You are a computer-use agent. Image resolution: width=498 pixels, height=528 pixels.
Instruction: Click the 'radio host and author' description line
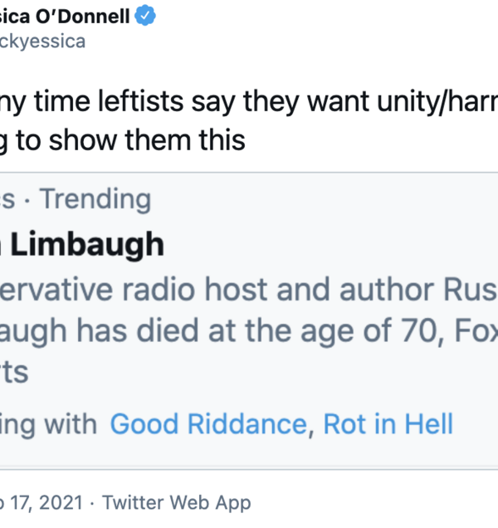[x=249, y=290]
